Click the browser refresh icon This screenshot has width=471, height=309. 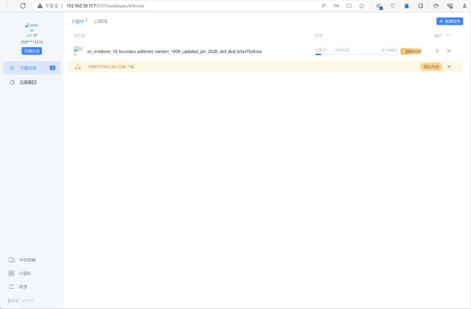tap(23, 6)
